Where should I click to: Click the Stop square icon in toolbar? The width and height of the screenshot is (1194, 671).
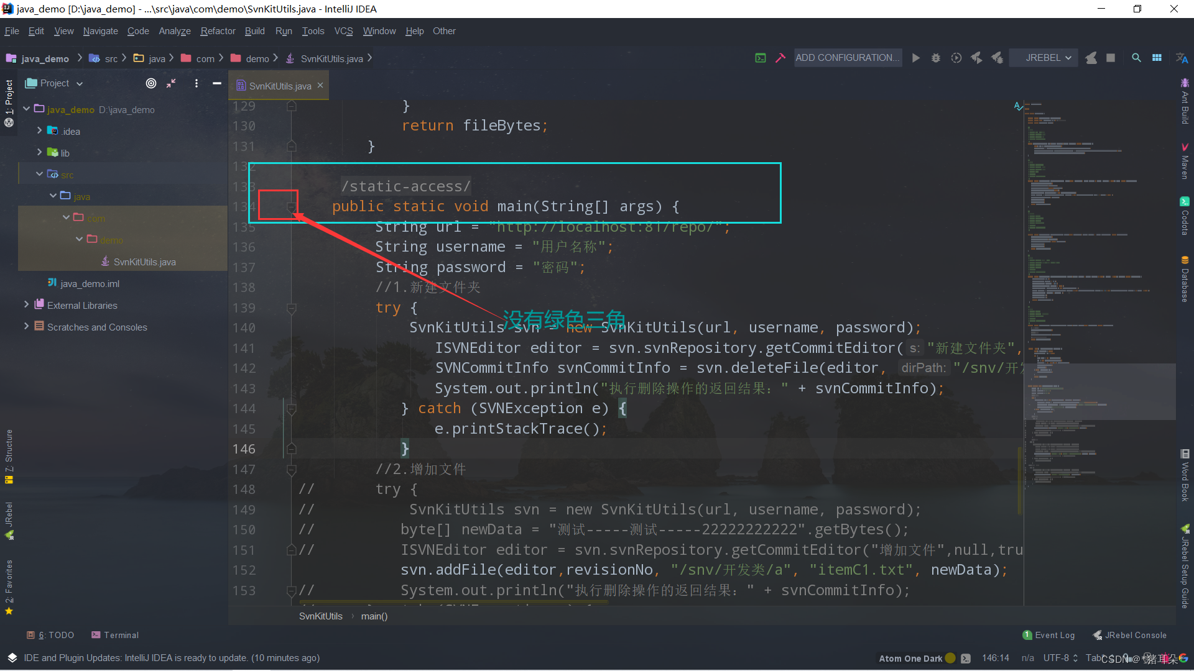[1111, 58]
